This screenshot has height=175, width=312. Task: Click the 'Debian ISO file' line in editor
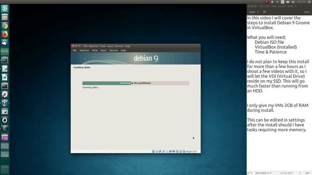[x=269, y=42]
